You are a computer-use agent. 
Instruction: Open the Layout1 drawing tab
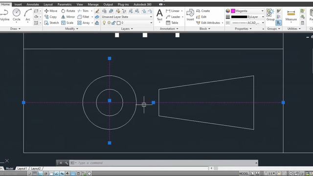(22, 169)
